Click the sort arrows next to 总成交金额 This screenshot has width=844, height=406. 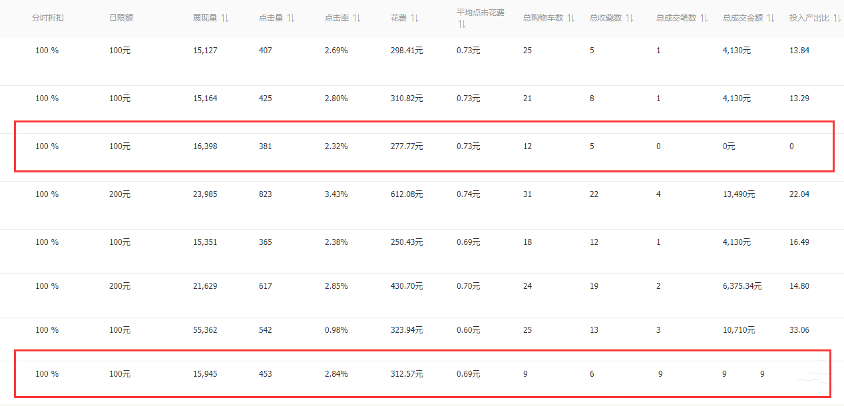[x=770, y=18]
